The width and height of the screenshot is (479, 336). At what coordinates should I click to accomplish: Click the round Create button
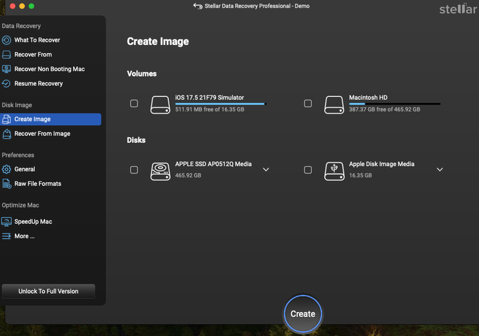pos(302,313)
